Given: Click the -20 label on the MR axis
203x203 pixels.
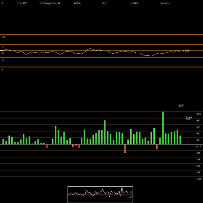Looking at the screenshot, I should 198,153.
